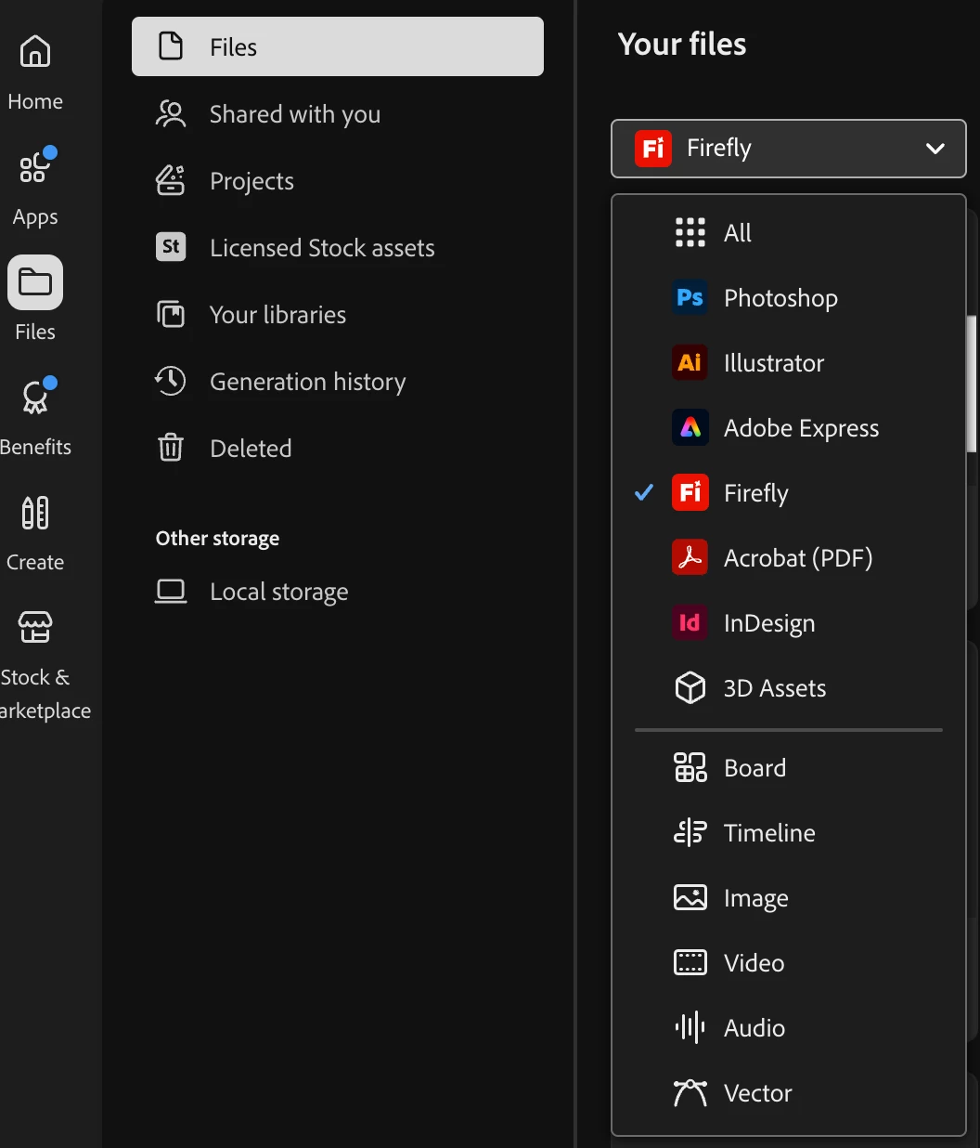Filter by Video type
The width and height of the screenshot is (980, 1148).
789,963
